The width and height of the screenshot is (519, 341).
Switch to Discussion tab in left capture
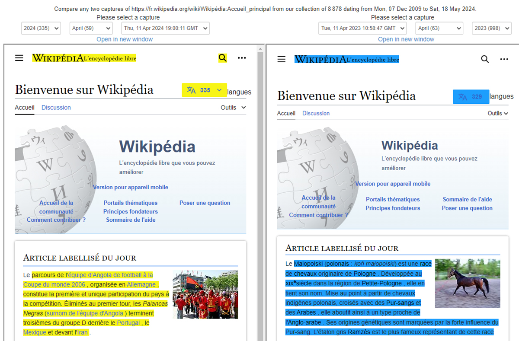(x=56, y=108)
